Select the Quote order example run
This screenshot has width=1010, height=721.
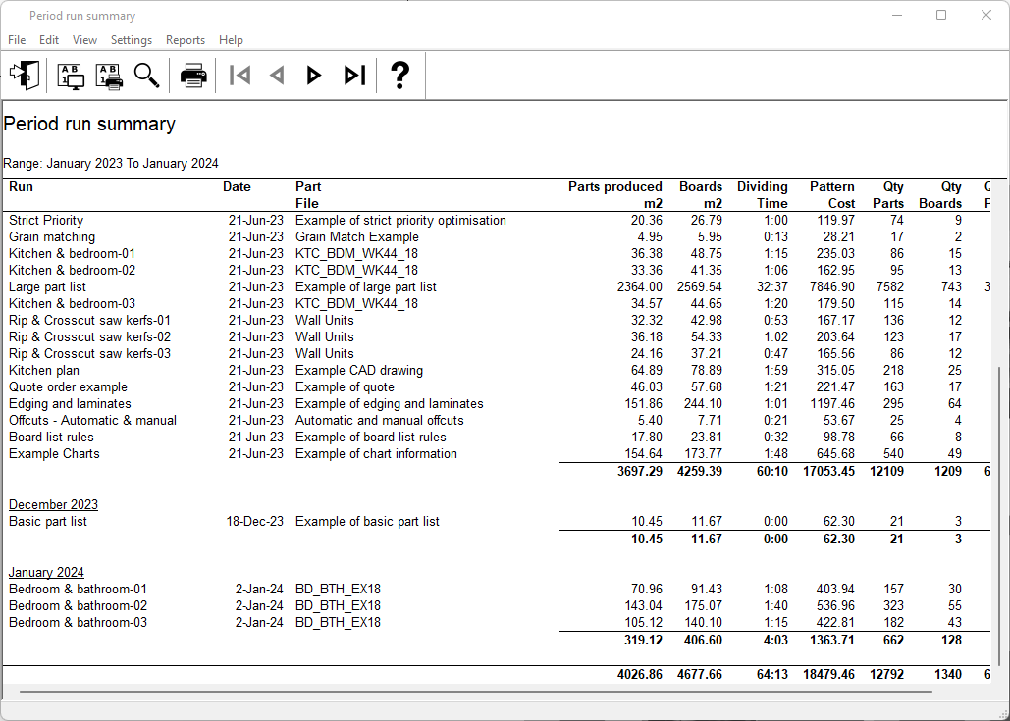click(68, 387)
